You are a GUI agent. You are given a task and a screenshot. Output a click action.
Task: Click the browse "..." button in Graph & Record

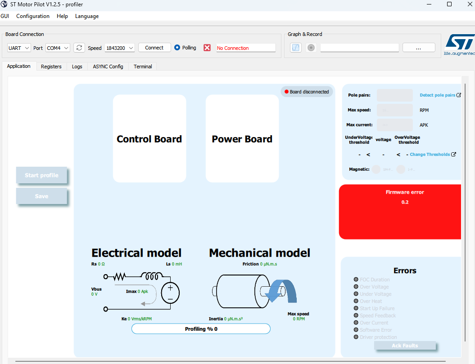419,47
